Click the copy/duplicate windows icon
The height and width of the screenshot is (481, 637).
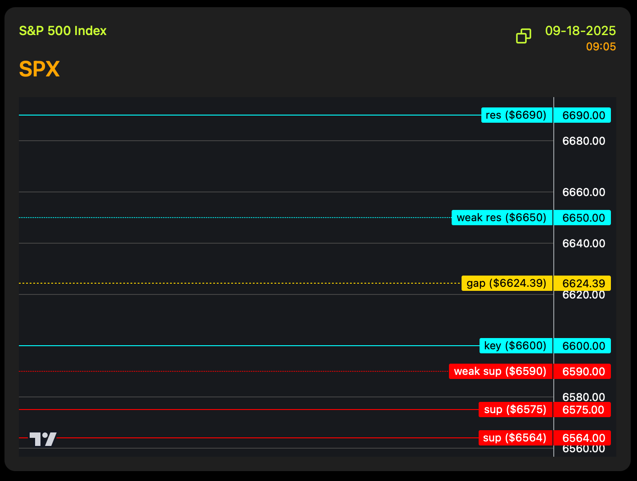pos(524,36)
